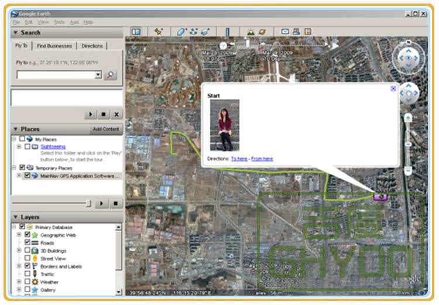Stop the search results tour
This screenshot has width=439, height=305.
click(103, 114)
